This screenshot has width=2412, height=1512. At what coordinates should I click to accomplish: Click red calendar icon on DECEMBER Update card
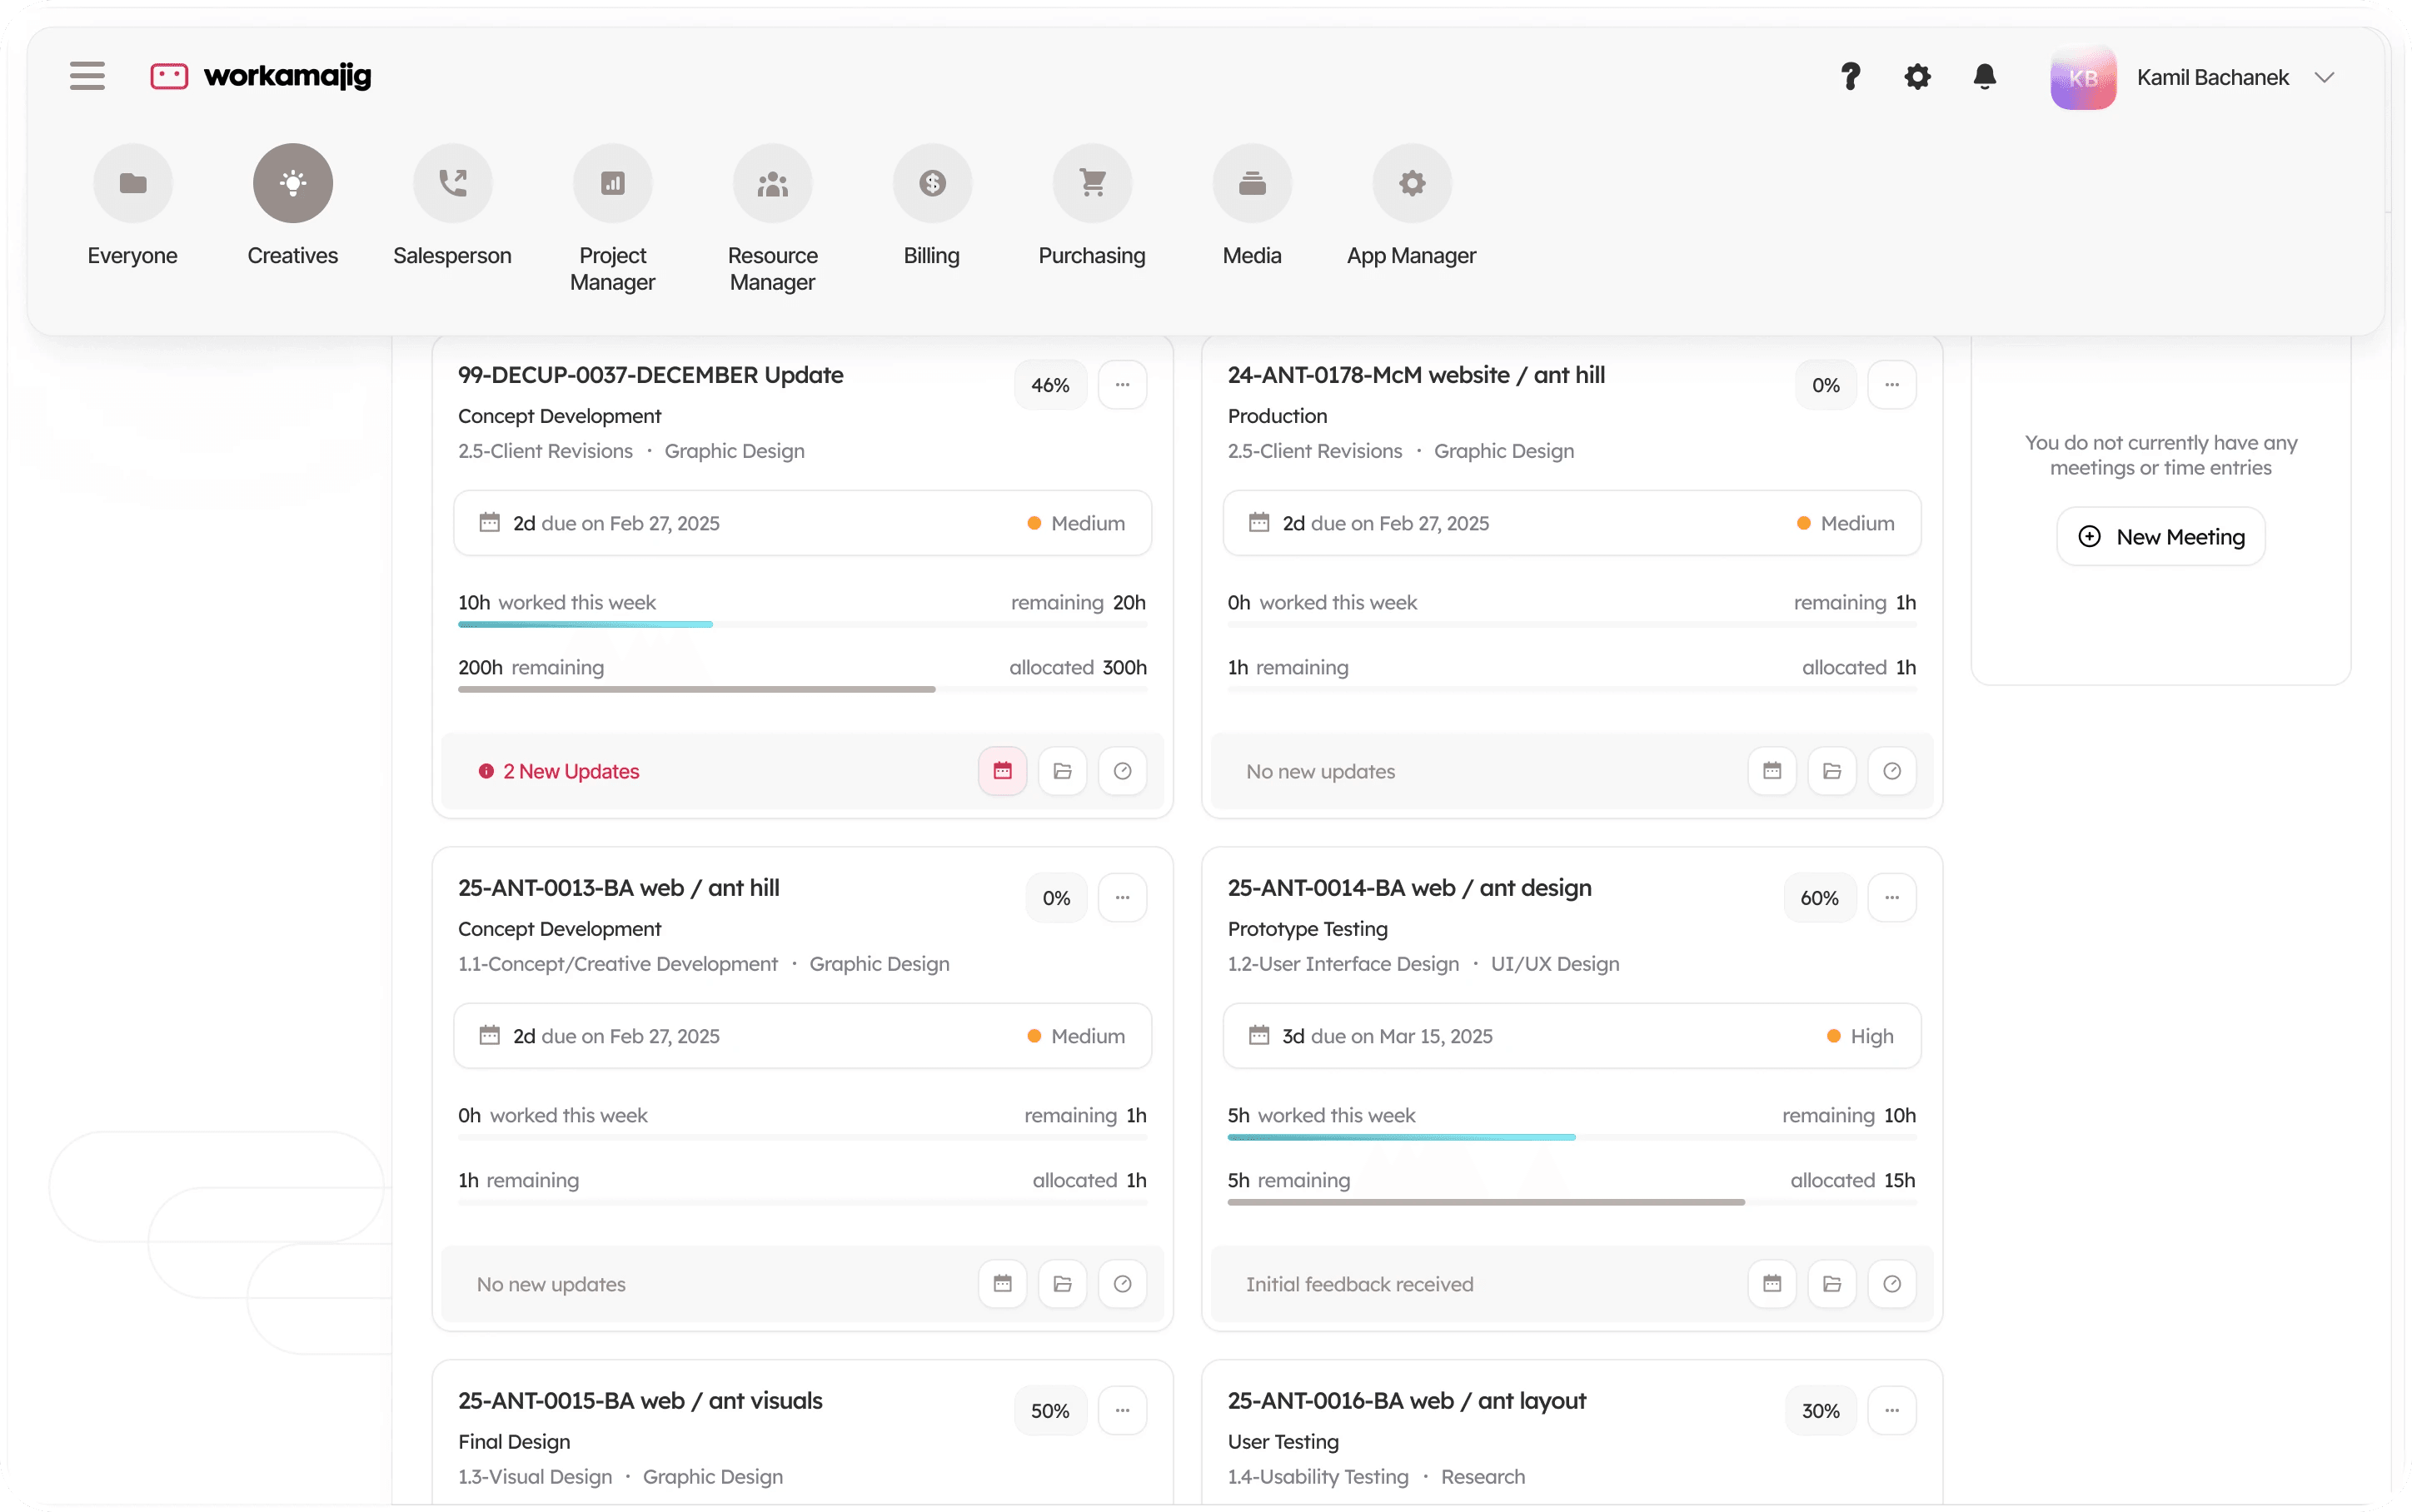pos(1003,771)
